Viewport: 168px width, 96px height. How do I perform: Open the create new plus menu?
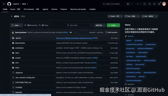[139, 4]
